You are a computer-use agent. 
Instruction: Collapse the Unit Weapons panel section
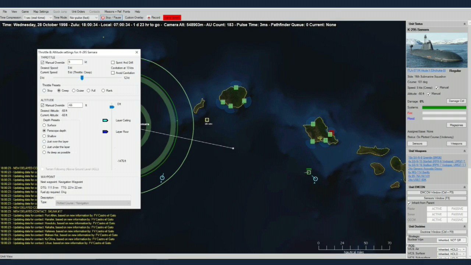(x=464, y=151)
